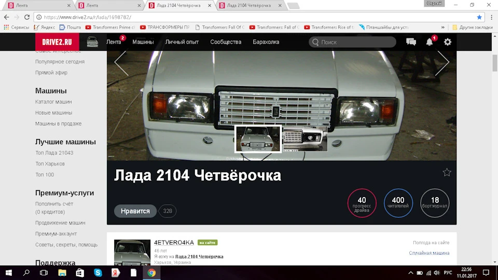Open the action center notification icon
This screenshot has height=280, width=498.
click(486, 273)
